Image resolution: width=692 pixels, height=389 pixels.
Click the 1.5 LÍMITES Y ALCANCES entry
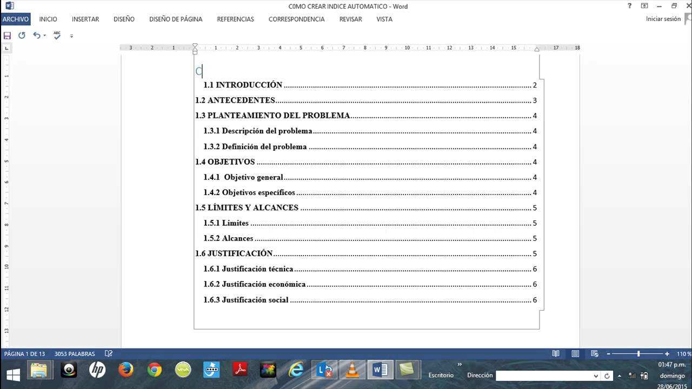point(366,207)
